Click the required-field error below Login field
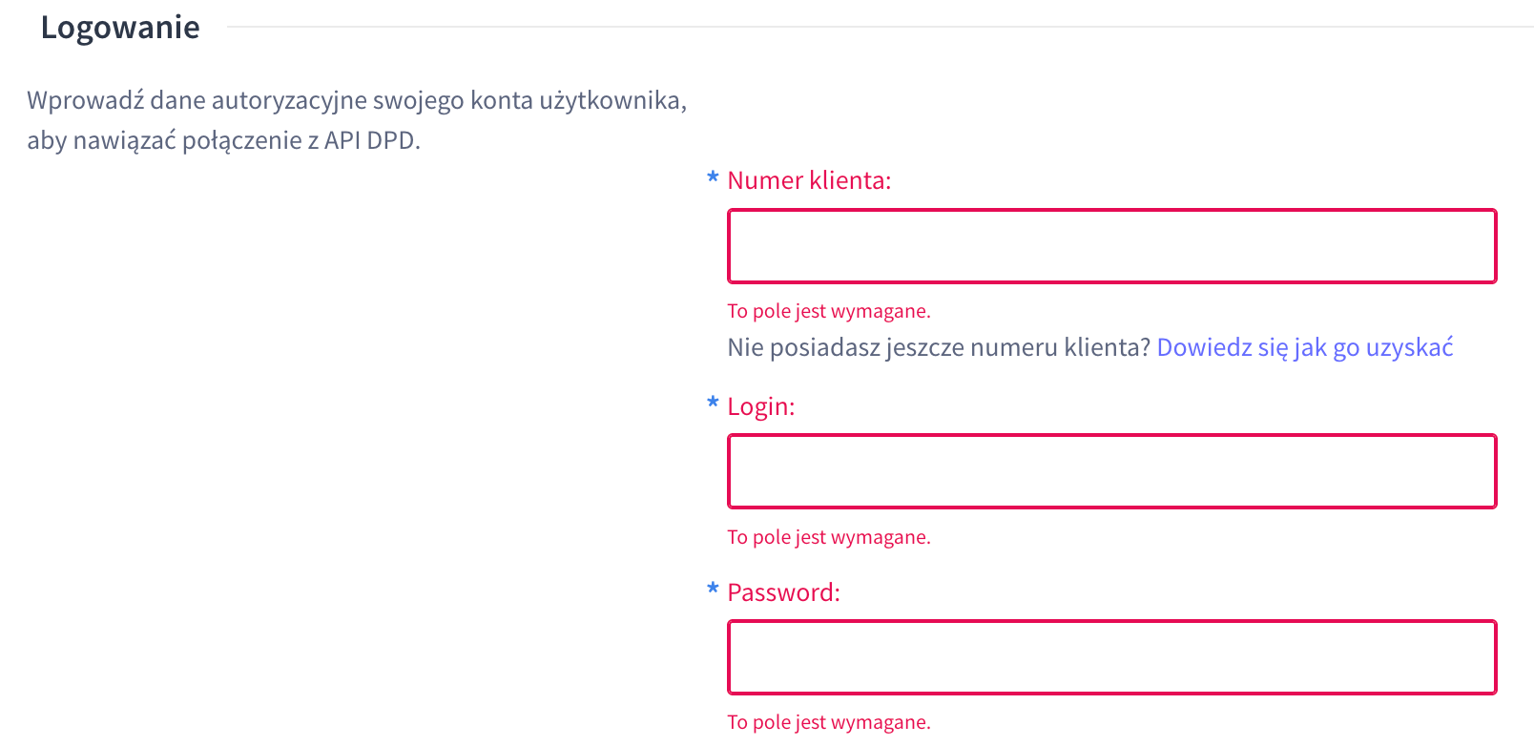Image resolution: width=1534 pixels, height=746 pixels. [828, 537]
